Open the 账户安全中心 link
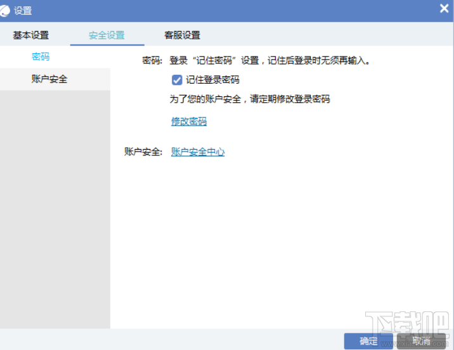This screenshot has height=350, width=454. (x=198, y=152)
